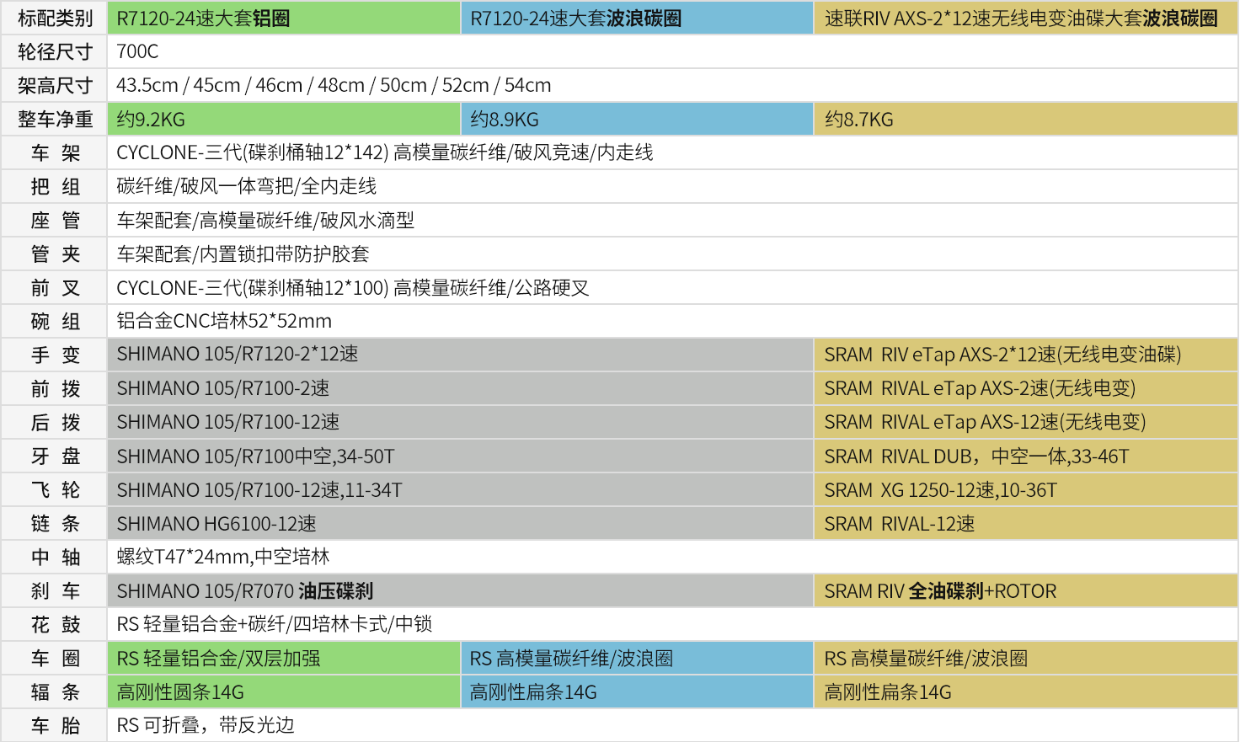
Task: Click the SRAM RIV 全油碟刹+ROTOR cell
Action: point(1024,591)
